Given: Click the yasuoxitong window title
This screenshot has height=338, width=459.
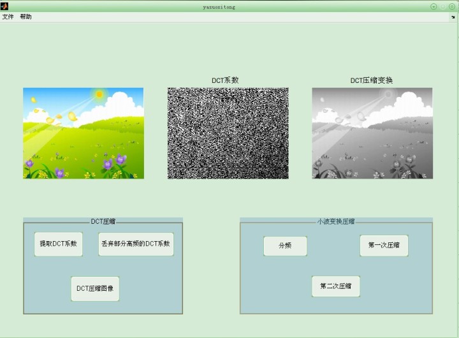Looking at the screenshot, I should coord(219,7).
